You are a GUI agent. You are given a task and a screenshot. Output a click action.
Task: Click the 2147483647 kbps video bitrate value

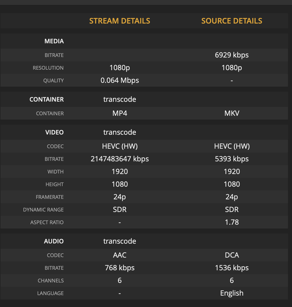click(120, 159)
